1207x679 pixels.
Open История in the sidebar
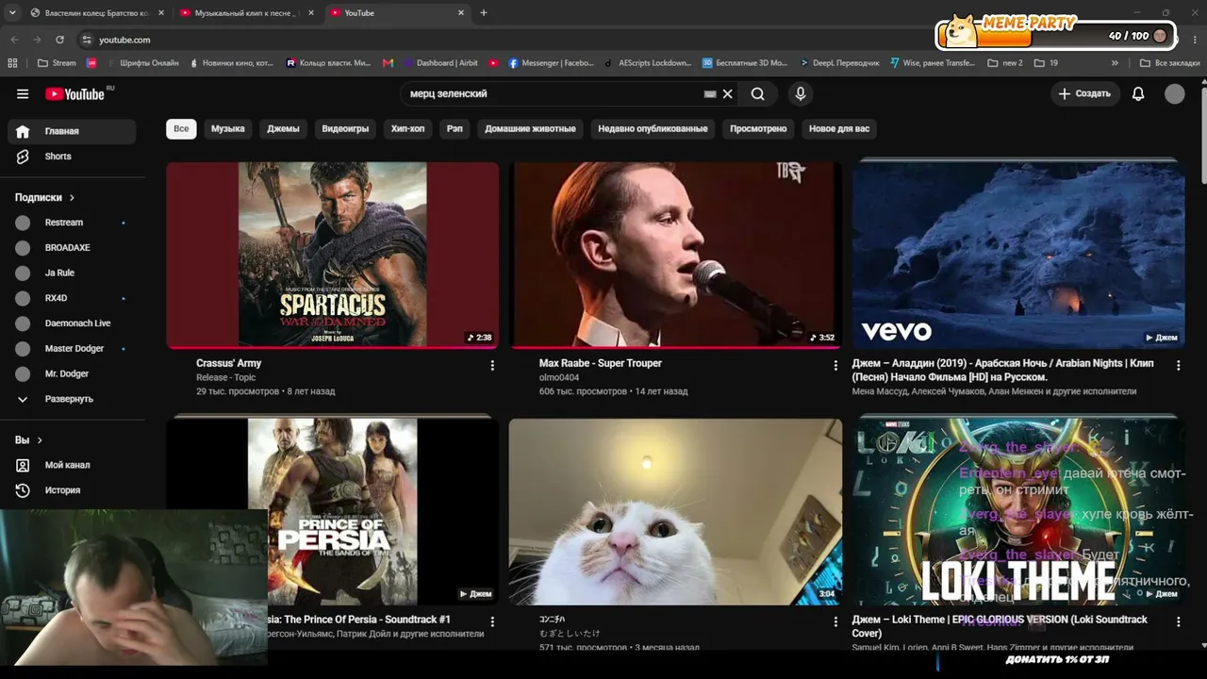click(72, 490)
